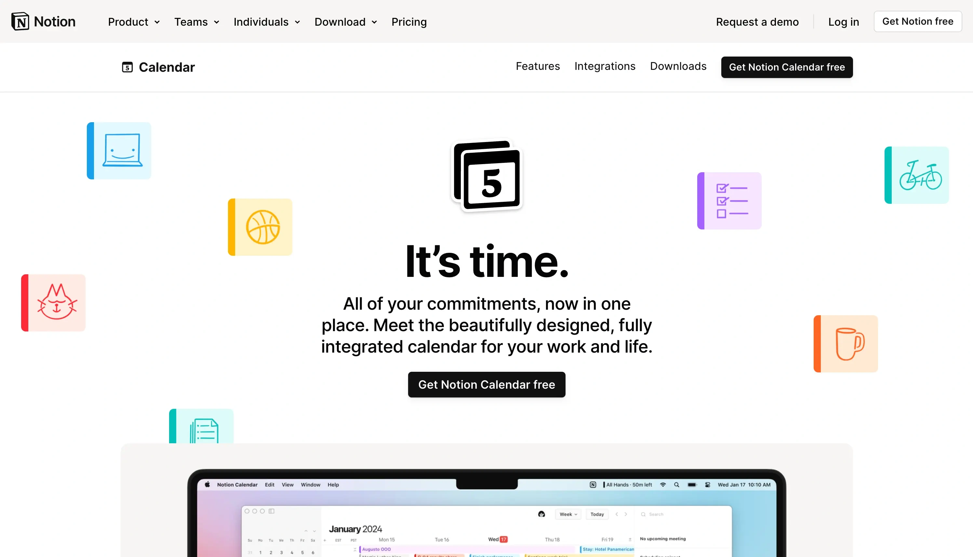Click the Pricing menu item

click(x=409, y=21)
